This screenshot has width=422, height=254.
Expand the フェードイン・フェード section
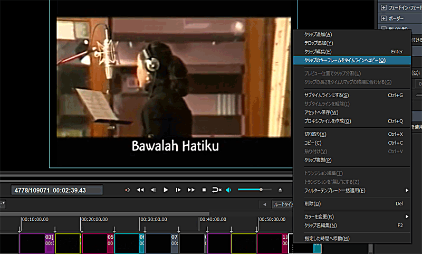point(383,8)
